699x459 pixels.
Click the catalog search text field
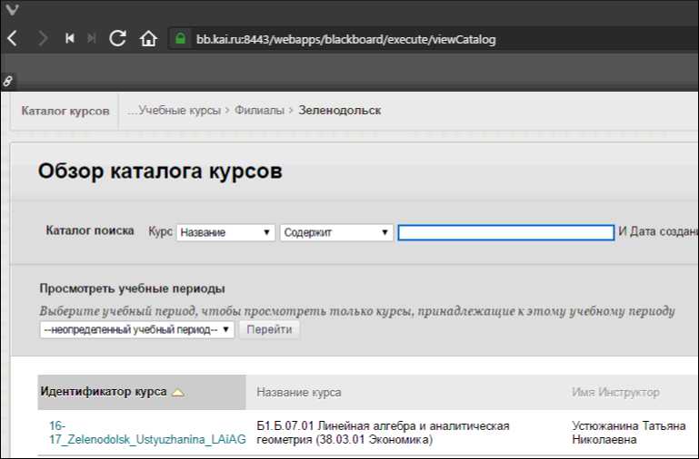coord(505,232)
